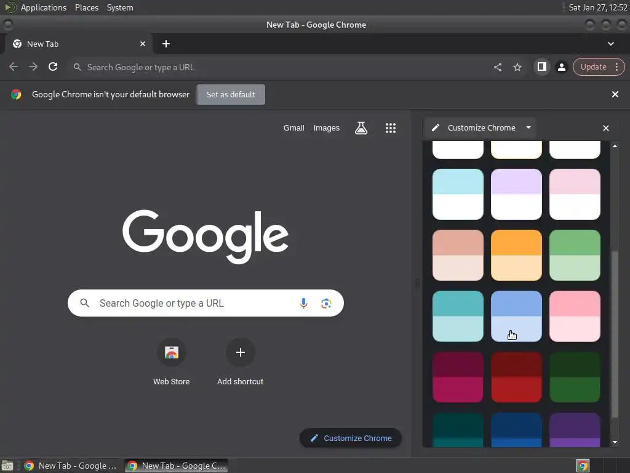Open the System menu
This screenshot has height=473, width=630.
(x=120, y=7)
